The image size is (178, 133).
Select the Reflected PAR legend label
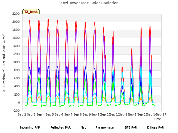point(61,127)
